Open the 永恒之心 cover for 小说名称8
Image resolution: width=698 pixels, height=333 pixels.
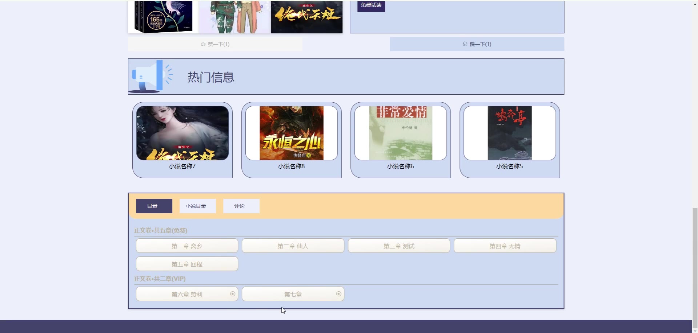[292, 133]
